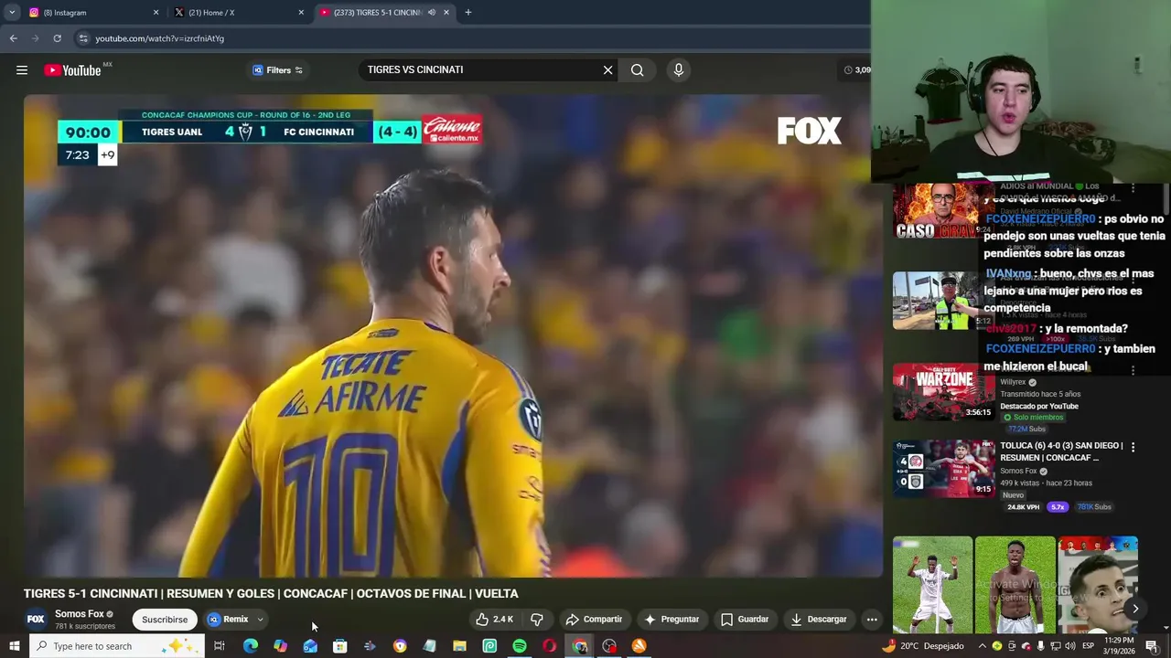This screenshot has width=1171, height=658.
Task: Open volume control in system tray
Action: (x=1069, y=646)
